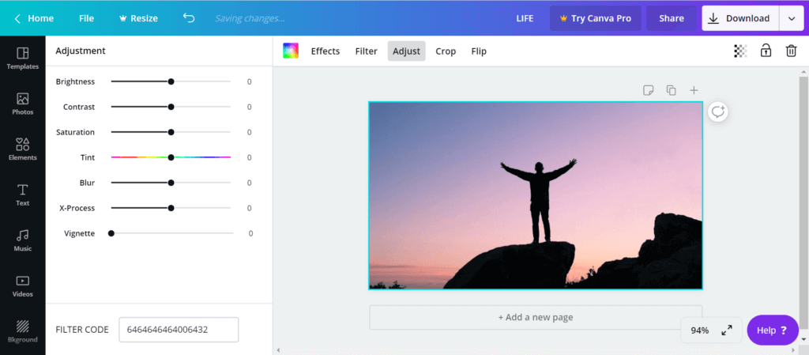Click the Filter Code input field
This screenshot has width=809, height=355.
[x=179, y=330]
